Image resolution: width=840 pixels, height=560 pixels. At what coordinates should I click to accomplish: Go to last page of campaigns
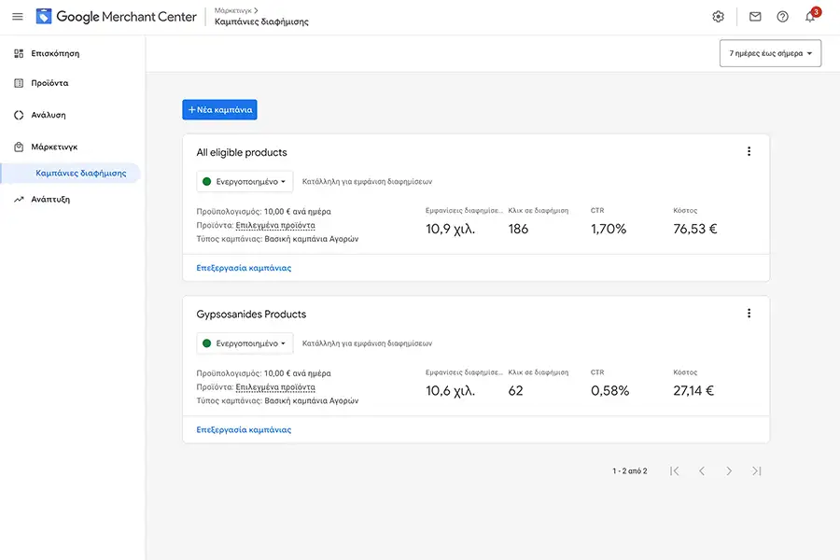coord(756,471)
